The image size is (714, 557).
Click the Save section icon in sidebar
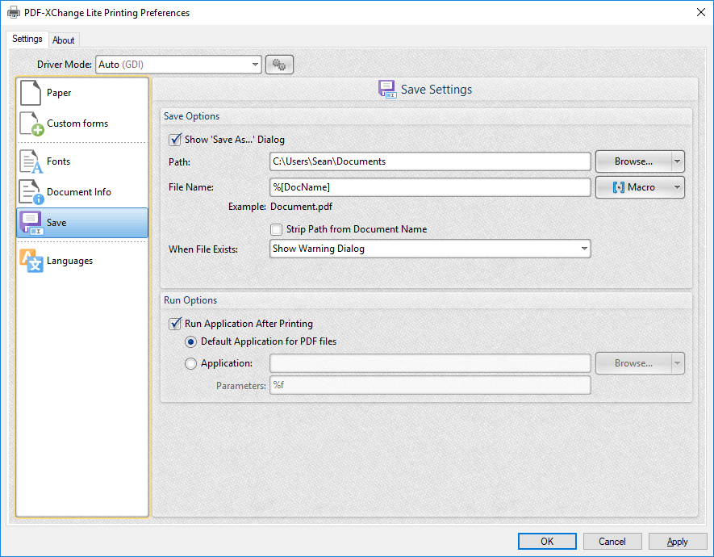coord(31,223)
